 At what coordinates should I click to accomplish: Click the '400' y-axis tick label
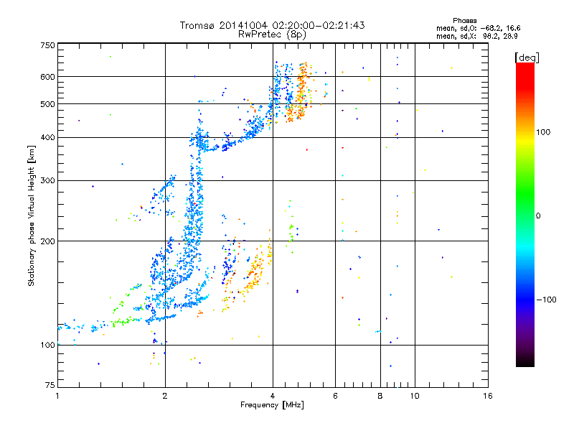(x=47, y=137)
